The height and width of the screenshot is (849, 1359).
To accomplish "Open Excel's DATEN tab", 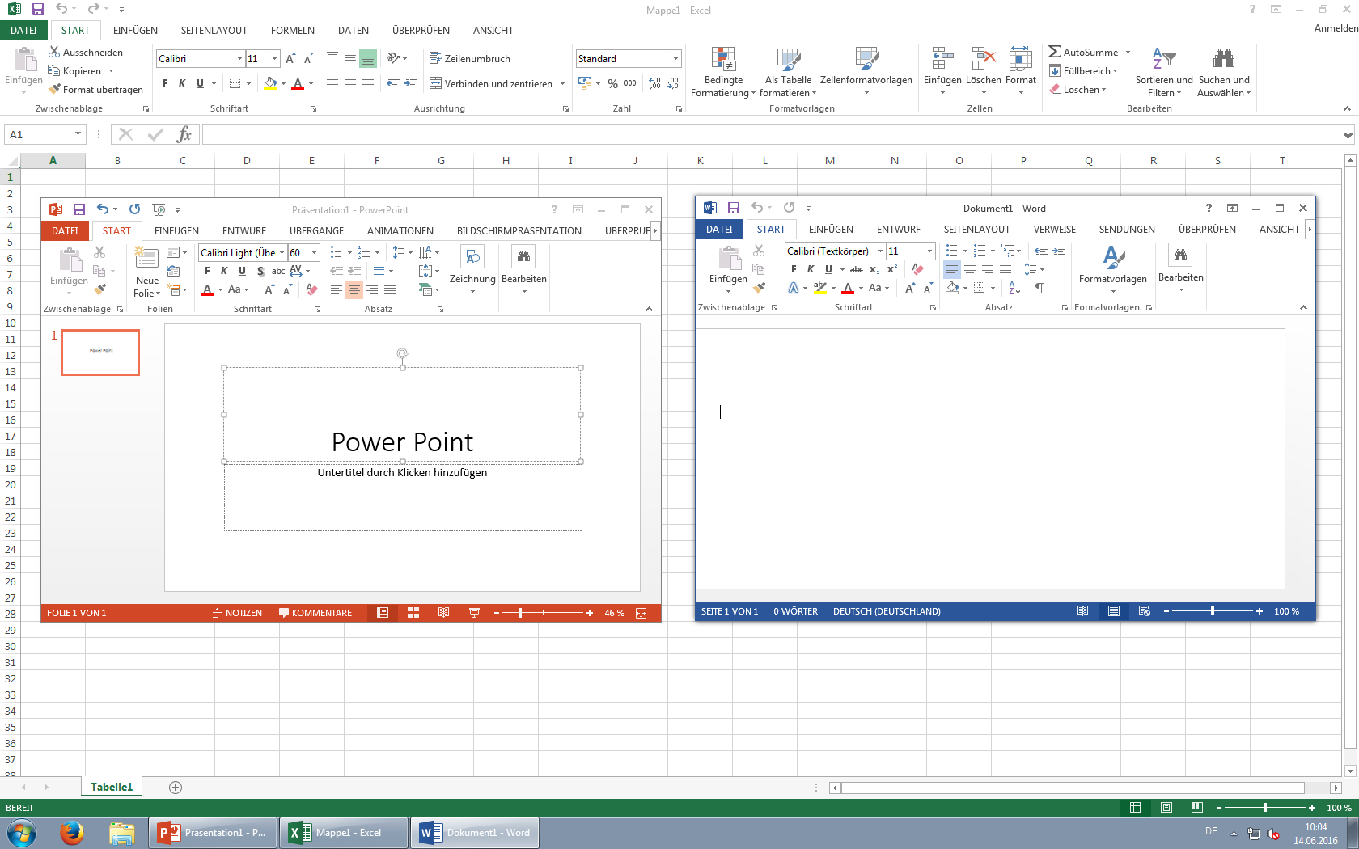I will (354, 30).
